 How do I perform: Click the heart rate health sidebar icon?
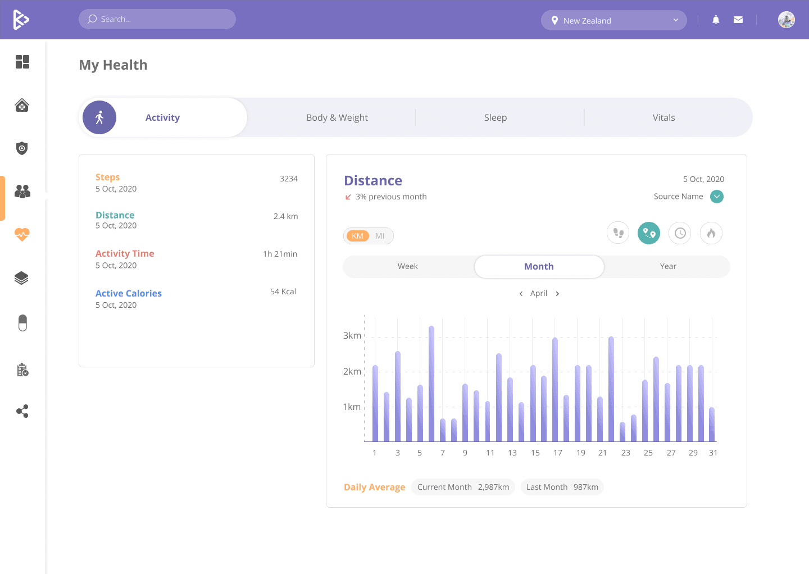[22, 234]
